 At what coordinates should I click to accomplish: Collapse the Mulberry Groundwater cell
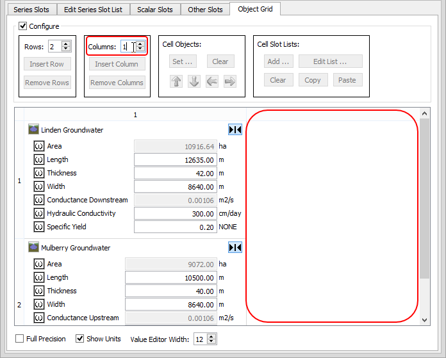pos(235,248)
